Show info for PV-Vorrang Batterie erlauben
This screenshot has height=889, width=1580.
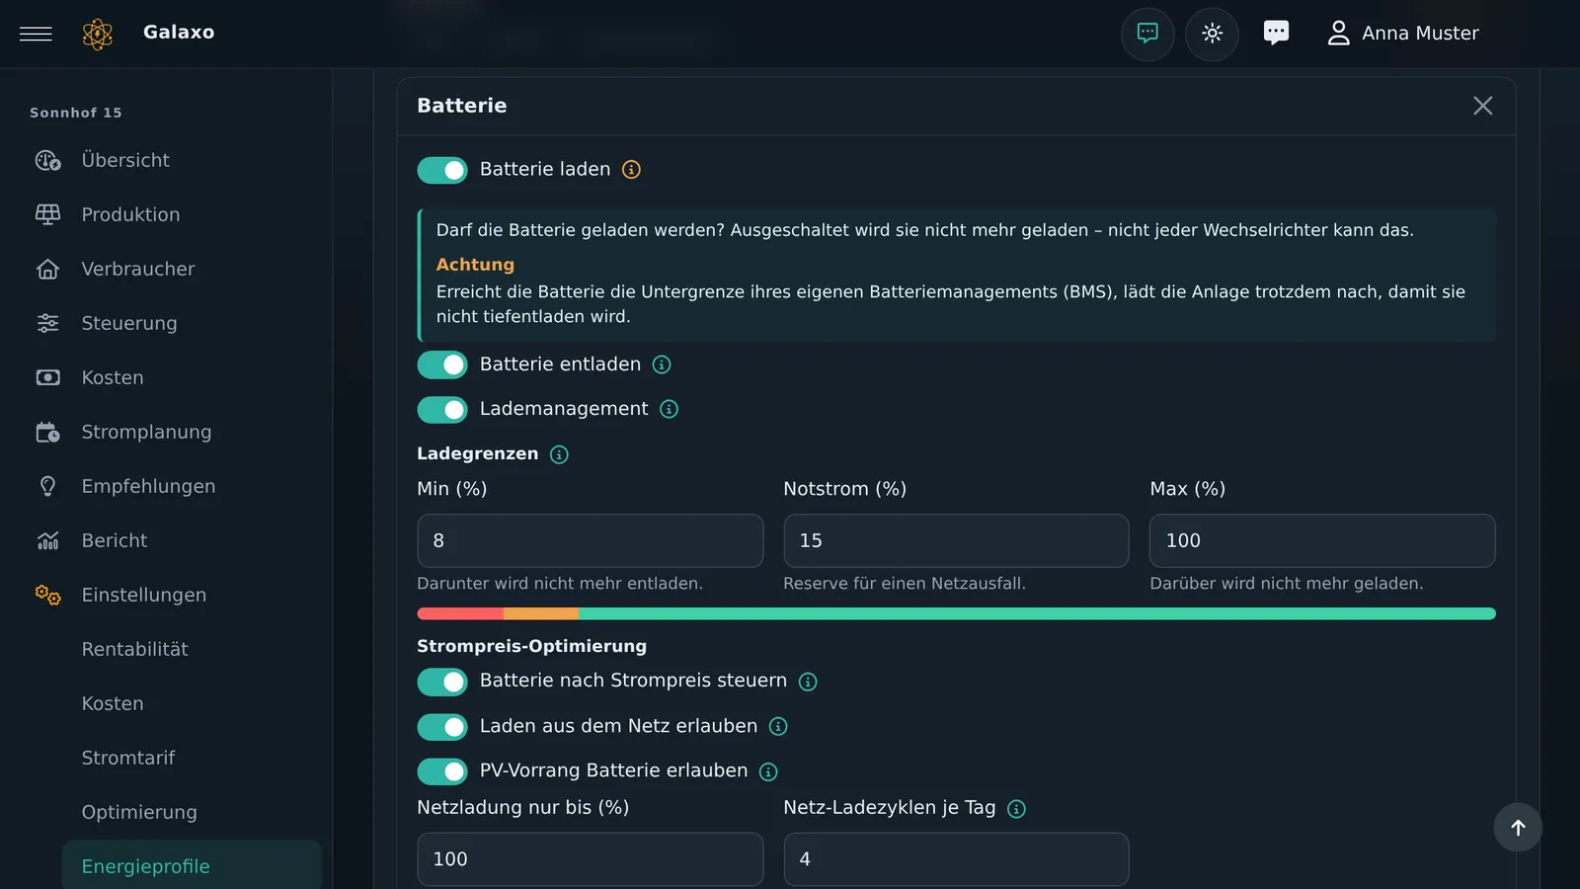(768, 771)
